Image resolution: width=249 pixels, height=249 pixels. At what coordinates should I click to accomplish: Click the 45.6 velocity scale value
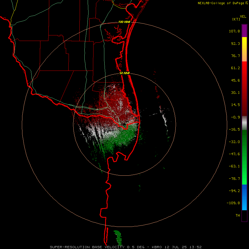[235, 80]
